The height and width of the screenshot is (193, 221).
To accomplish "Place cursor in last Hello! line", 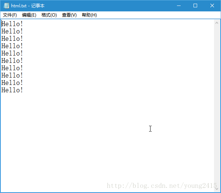I will [x=12, y=90].
